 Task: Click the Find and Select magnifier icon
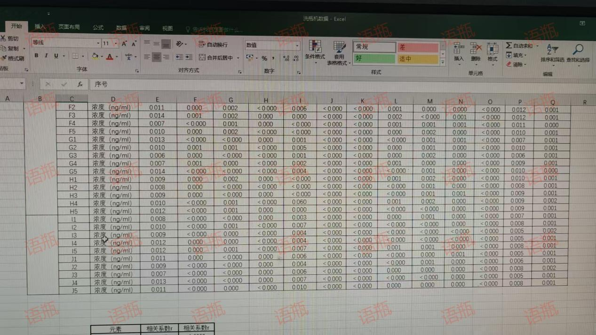578,49
